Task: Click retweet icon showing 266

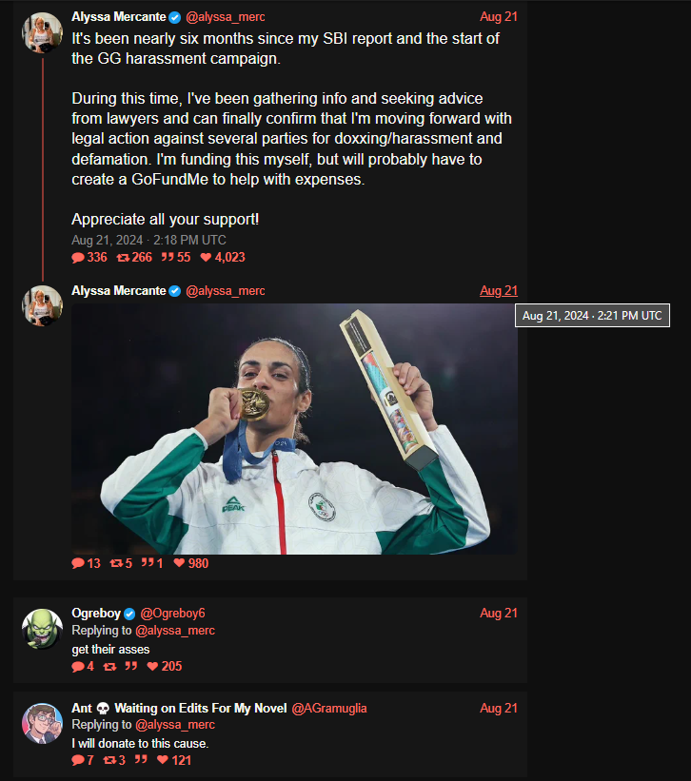Action: point(123,258)
